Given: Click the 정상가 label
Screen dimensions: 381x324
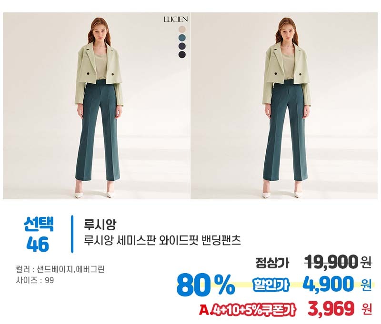Looking at the screenshot, I should click(x=272, y=263).
